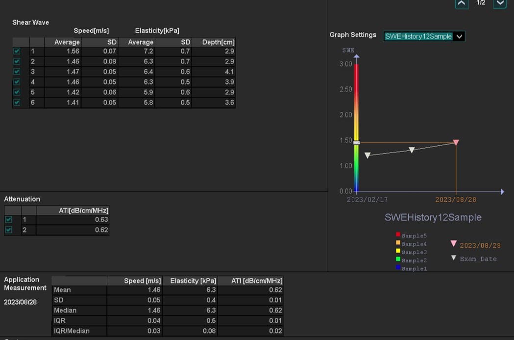The height and width of the screenshot is (340, 514).
Task: Click the green Sample2 legend swatch
Action: pos(398,259)
